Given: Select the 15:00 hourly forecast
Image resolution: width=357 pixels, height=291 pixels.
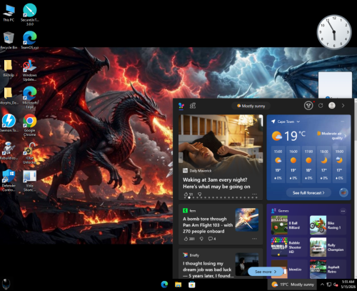Looking at the screenshot, I should (x=278, y=164).
